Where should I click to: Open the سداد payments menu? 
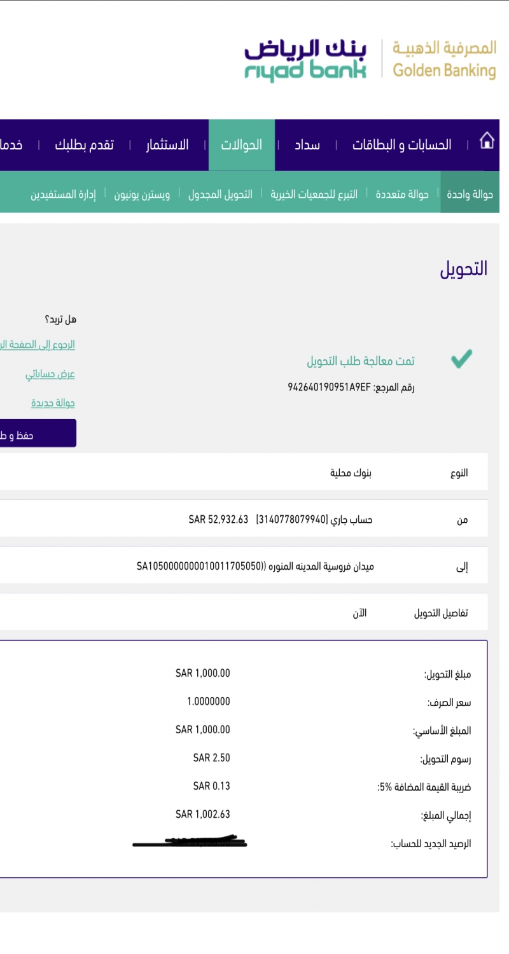point(307,145)
